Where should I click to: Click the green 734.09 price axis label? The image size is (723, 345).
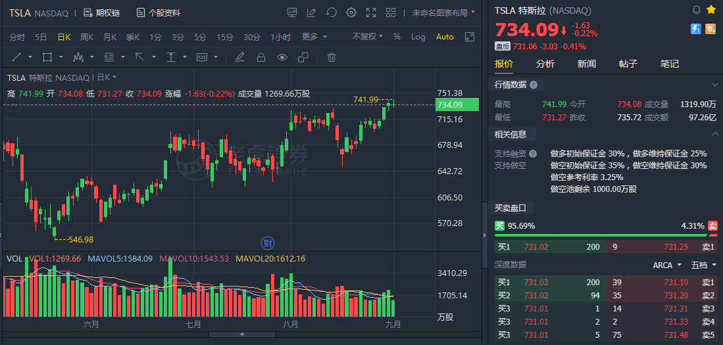point(457,104)
